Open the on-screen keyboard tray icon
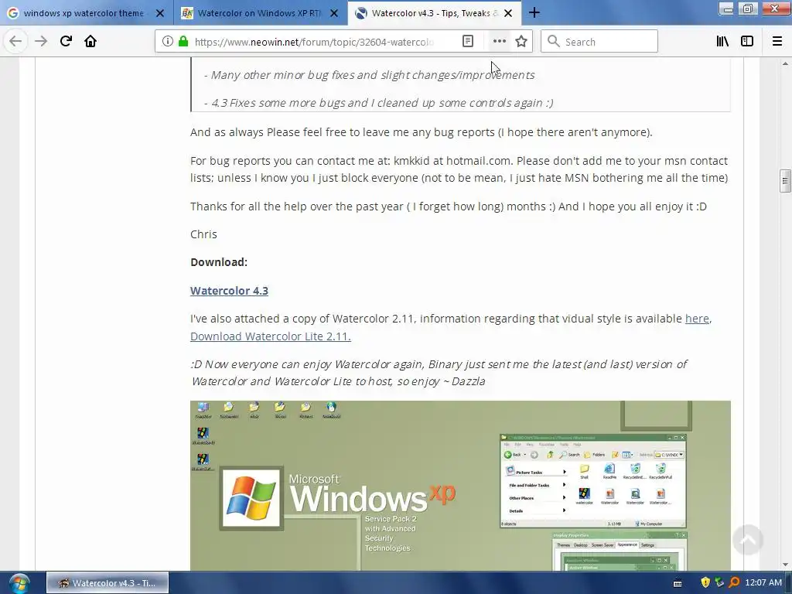This screenshot has height=594, width=792. pyautogui.click(x=678, y=583)
